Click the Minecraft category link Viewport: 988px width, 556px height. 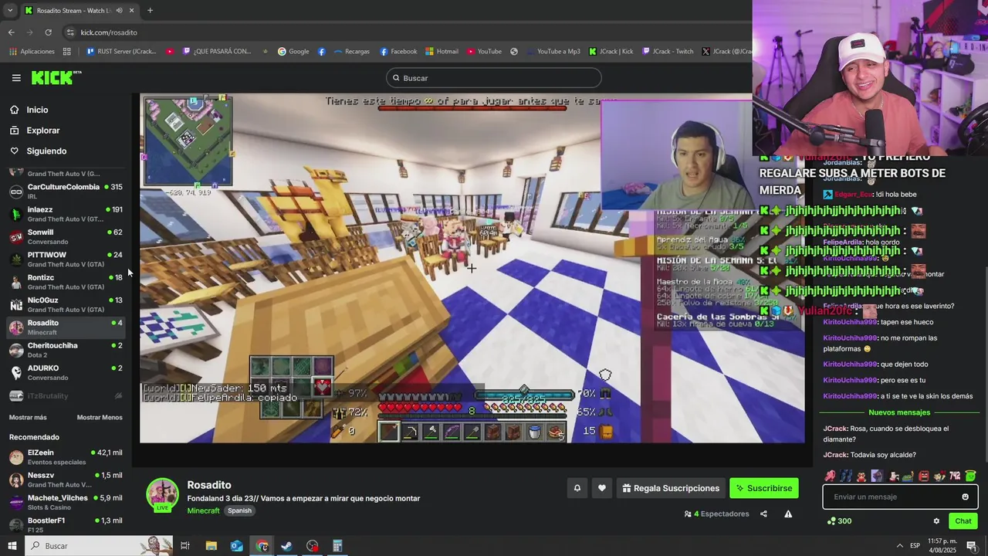203,510
